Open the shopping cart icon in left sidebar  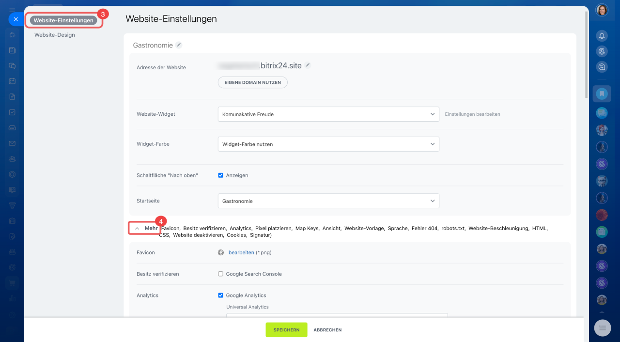[x=12, y=282]
